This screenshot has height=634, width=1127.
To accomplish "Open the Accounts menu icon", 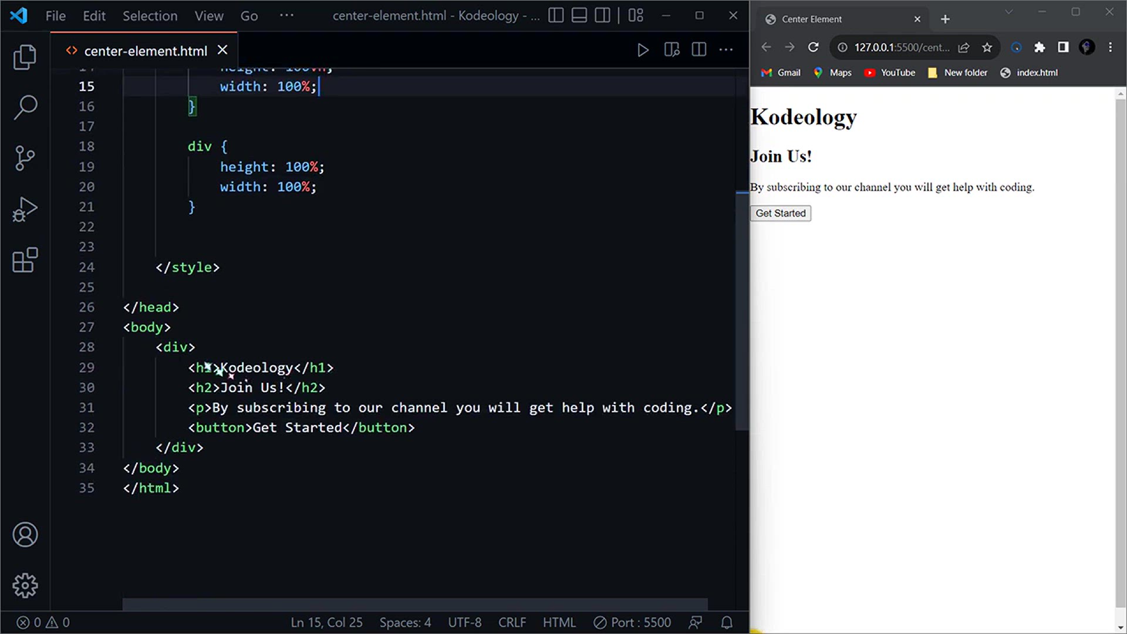I will pos(25,535).
